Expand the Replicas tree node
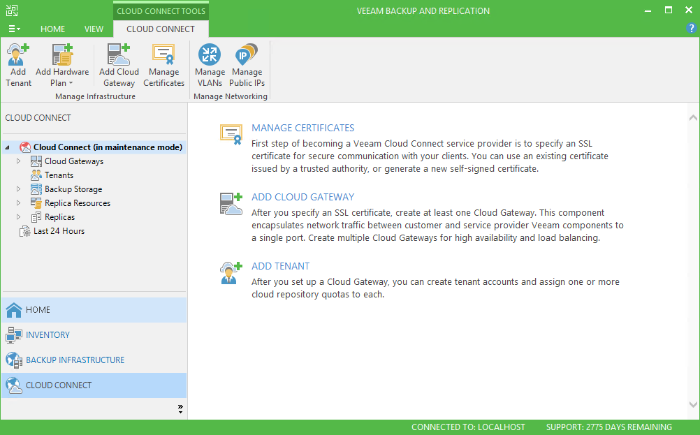The height and width of the screenshot is (435, 700). pos(18,217)
